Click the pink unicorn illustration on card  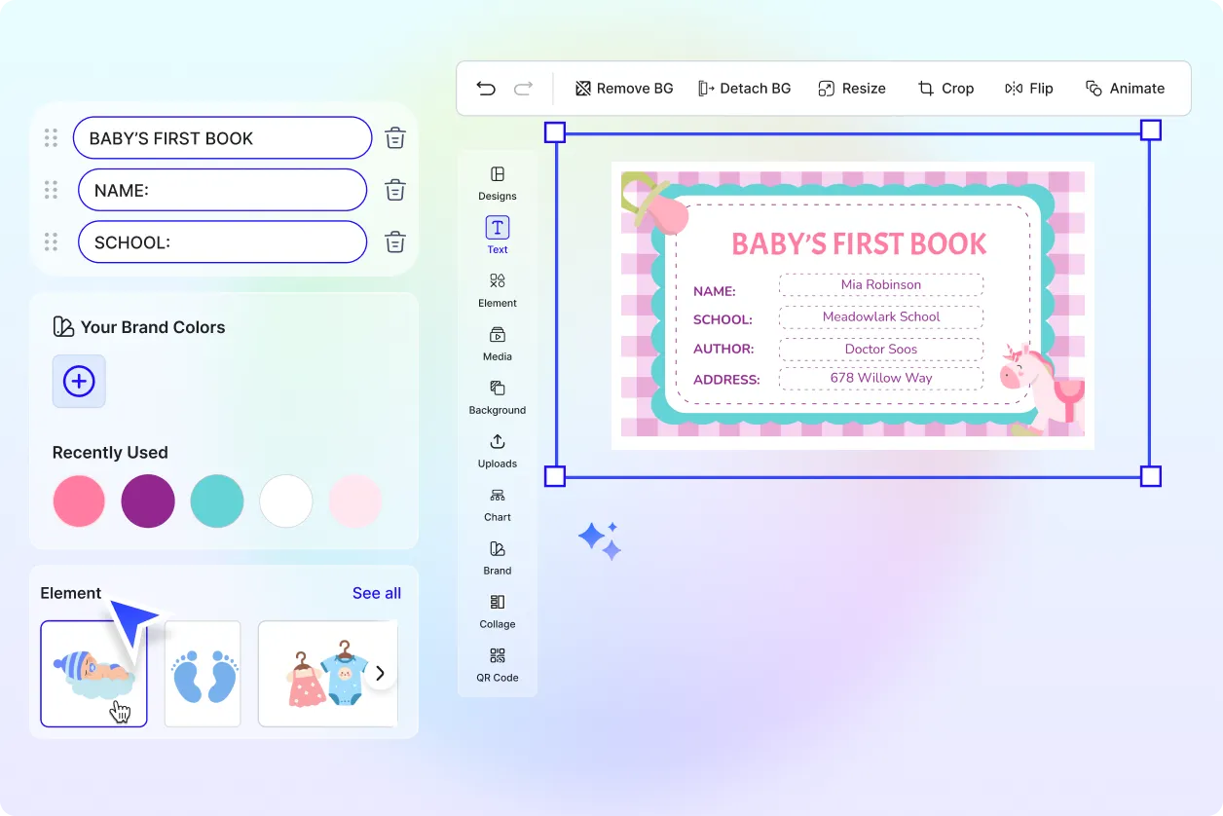coord(1042,389)
